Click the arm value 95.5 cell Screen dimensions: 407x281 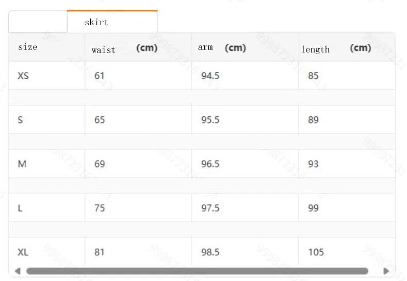click(x=210, y=120)
